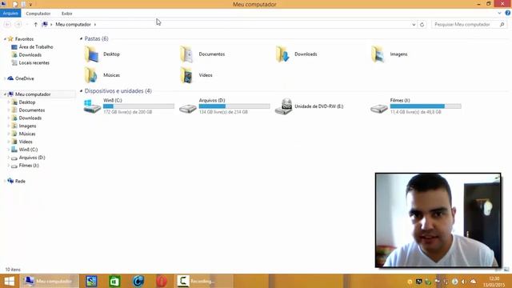512x288 pixels.
Task: Open the Exibir ribbon tab
Action: (x=67, y=14)
